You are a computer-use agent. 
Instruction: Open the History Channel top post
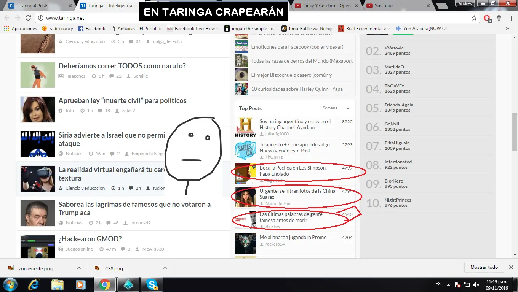pyautogui.click(x=295, y=124)
